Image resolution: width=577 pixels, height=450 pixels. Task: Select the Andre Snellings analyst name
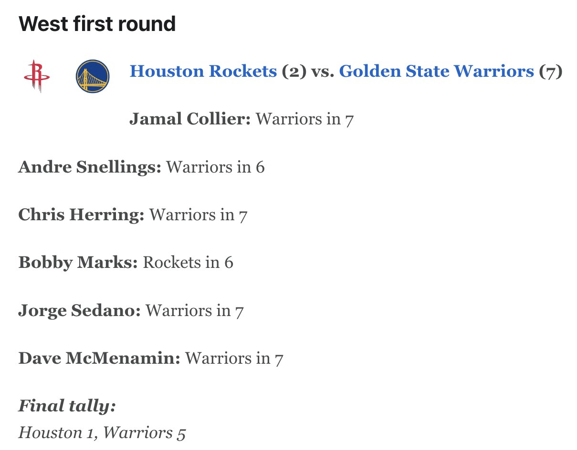[90, 167]
